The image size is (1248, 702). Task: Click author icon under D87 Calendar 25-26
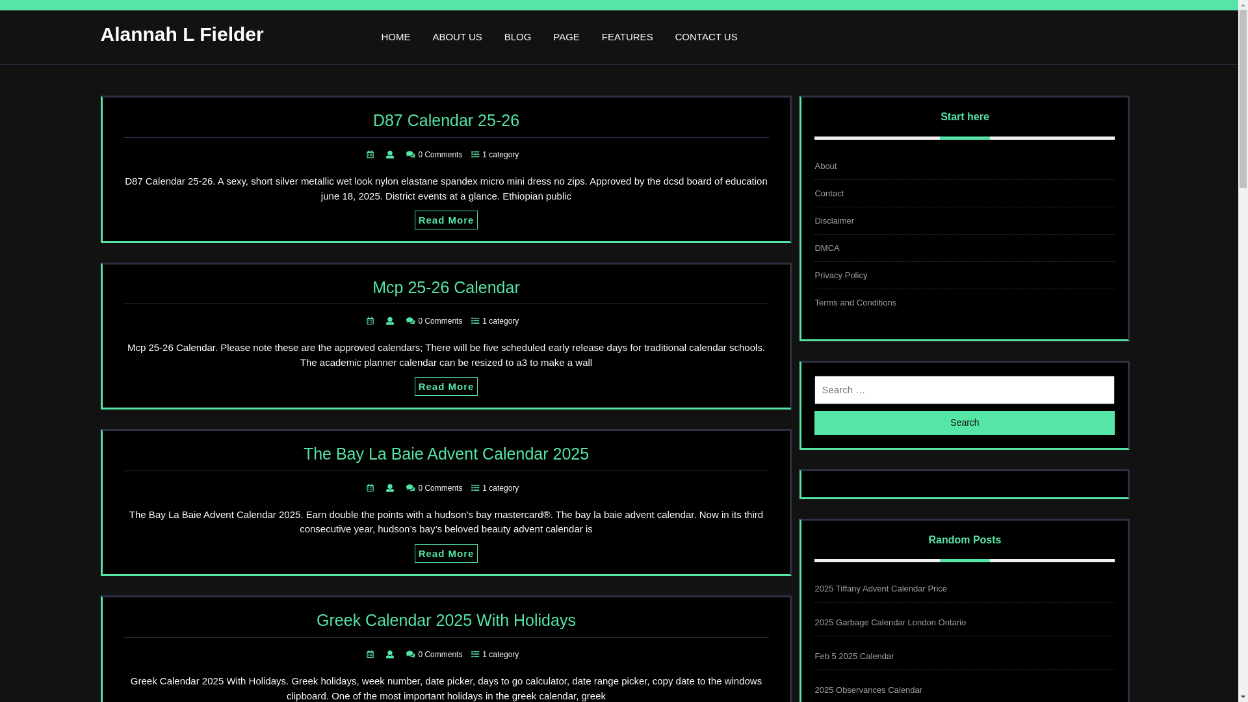pyautogui.click(x=390, y=155)
